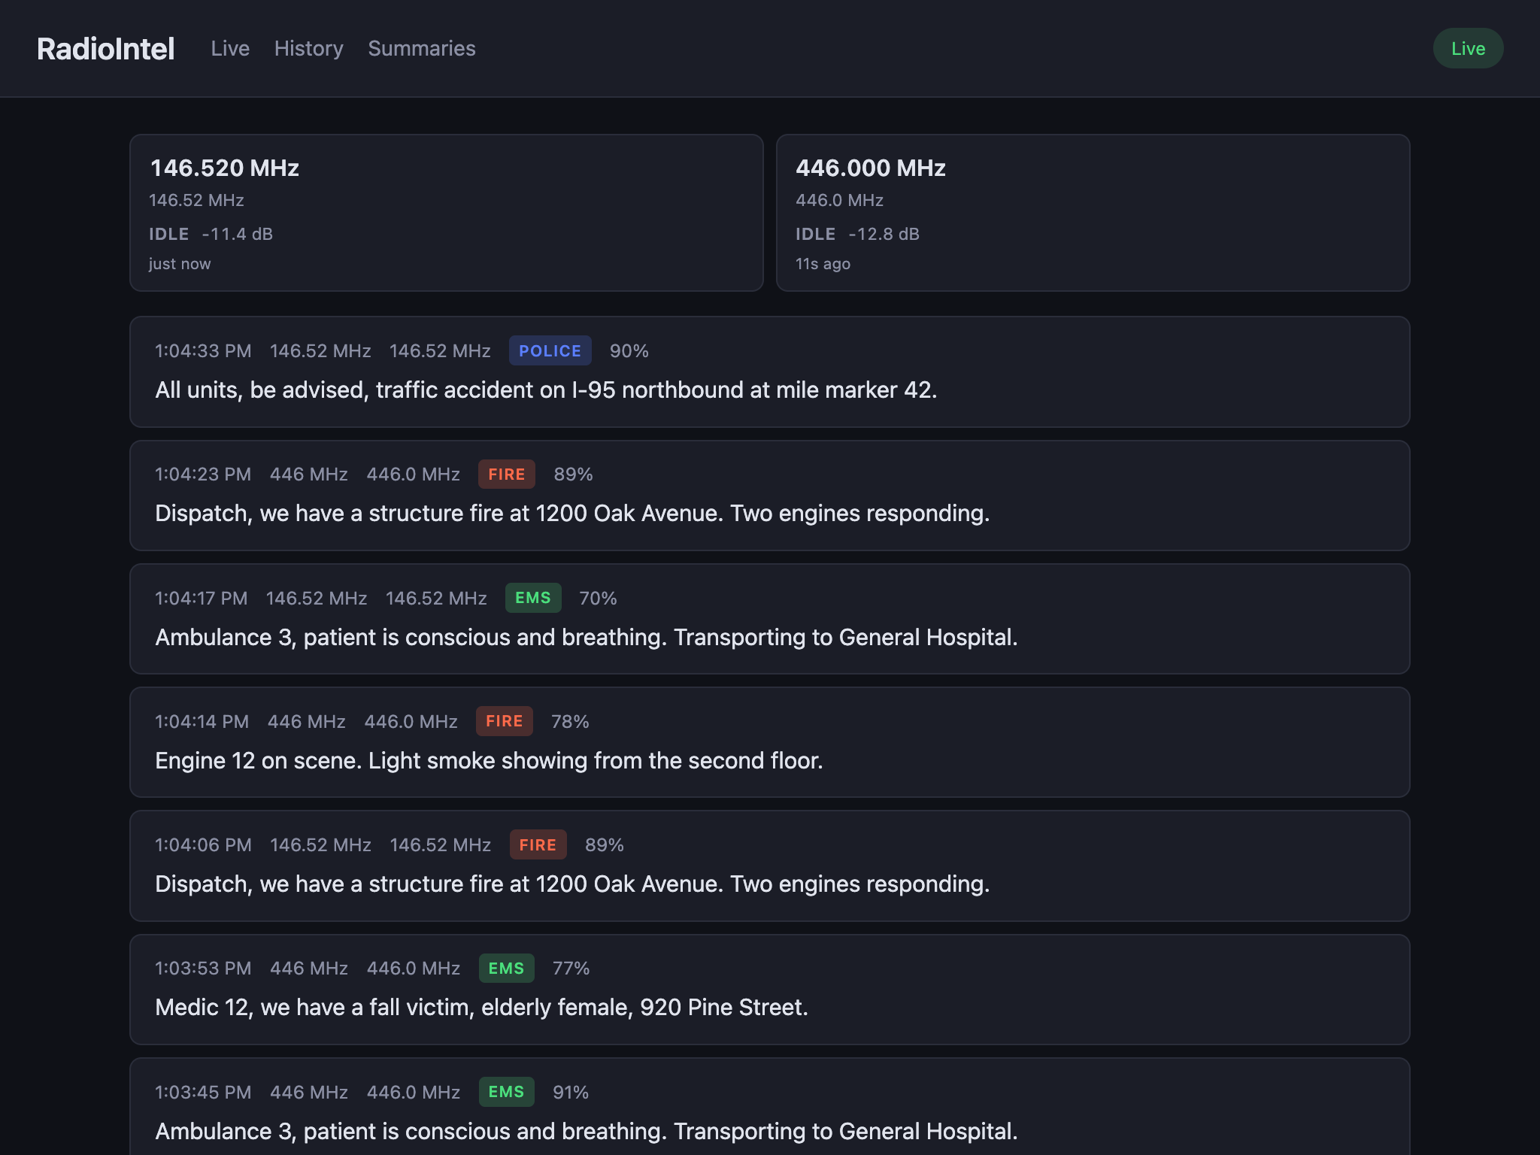This screenshot has height=1155, width=1540.
Task: Toggle the green Live indicator in the top-right corner
Action: tap(1467, 47)
